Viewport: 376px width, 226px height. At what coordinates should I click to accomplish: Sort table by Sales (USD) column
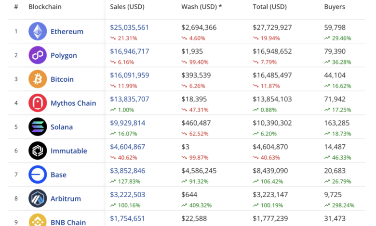pos(127,7)
